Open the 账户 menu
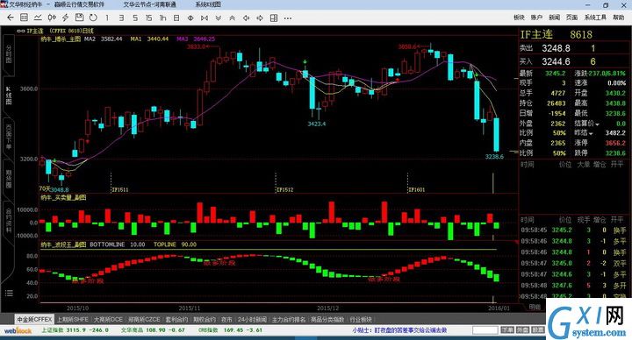The height and width of the screenshot is (340, 632). [x=536, y=18]
